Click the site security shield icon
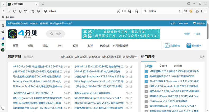The height and width of the screenshot is (112, 209). (46, 11)
